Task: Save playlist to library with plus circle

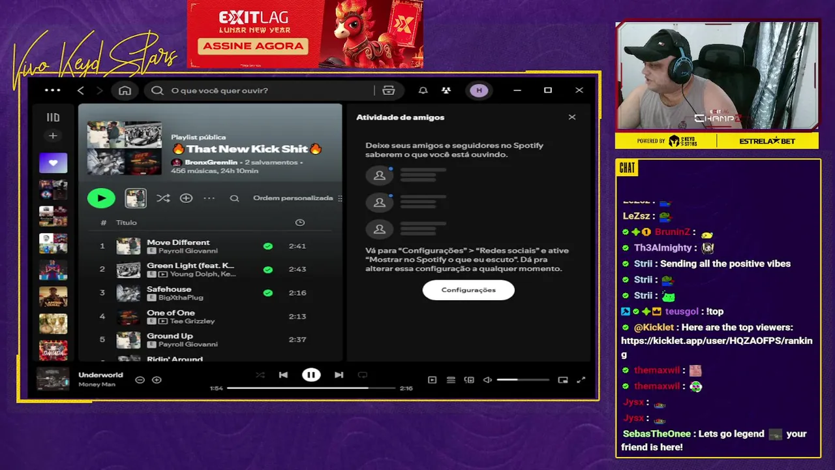Action: (x=186, y=198)
